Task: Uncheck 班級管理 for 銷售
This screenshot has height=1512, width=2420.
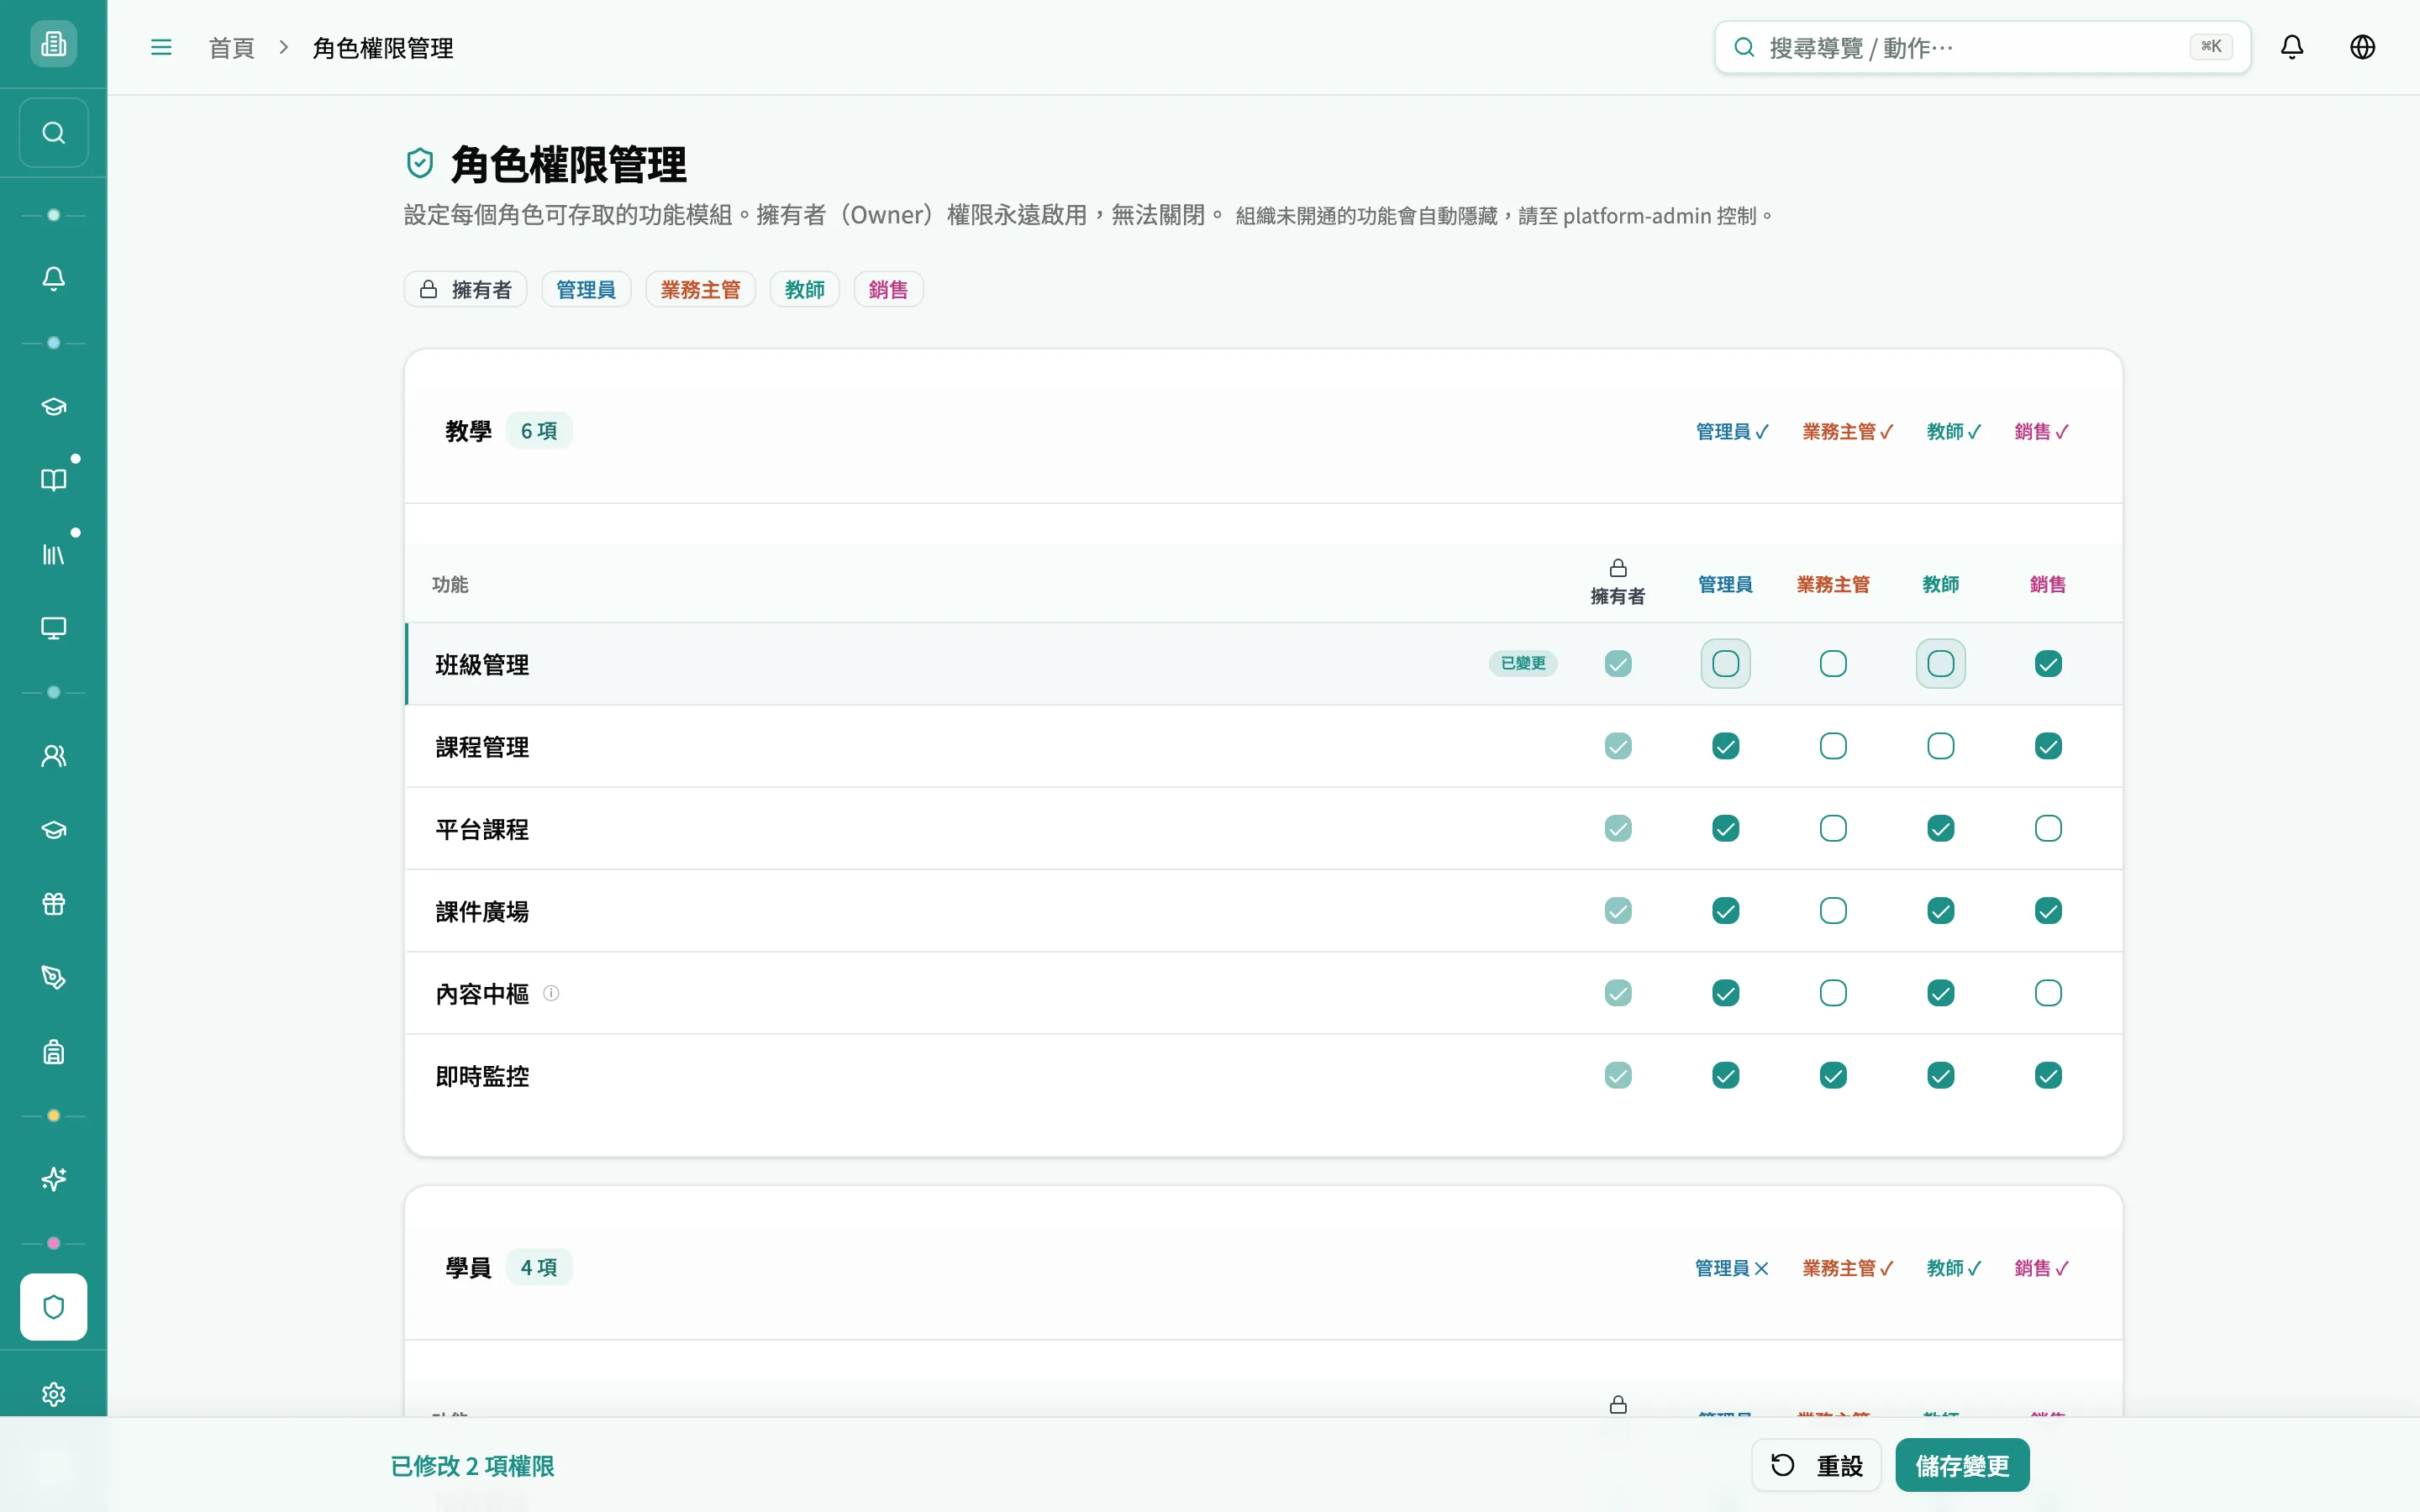Action: tap(2048, 664)
